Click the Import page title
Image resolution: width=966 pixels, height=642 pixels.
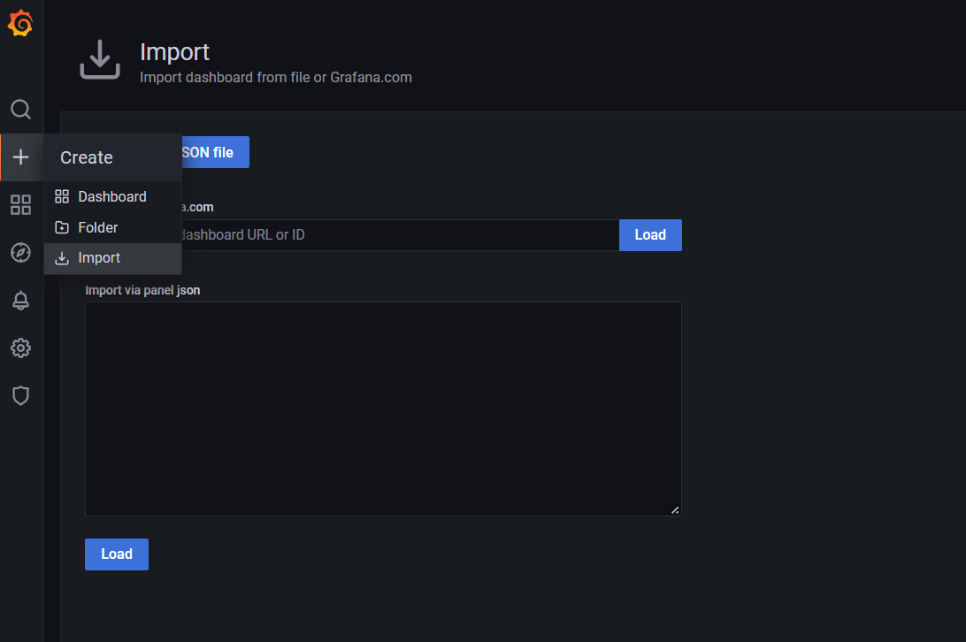click(174, 52)
